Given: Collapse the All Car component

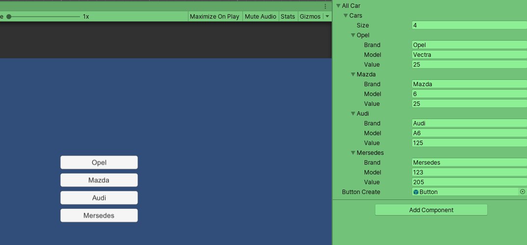Looking at the screenshot, I should 338,6.
